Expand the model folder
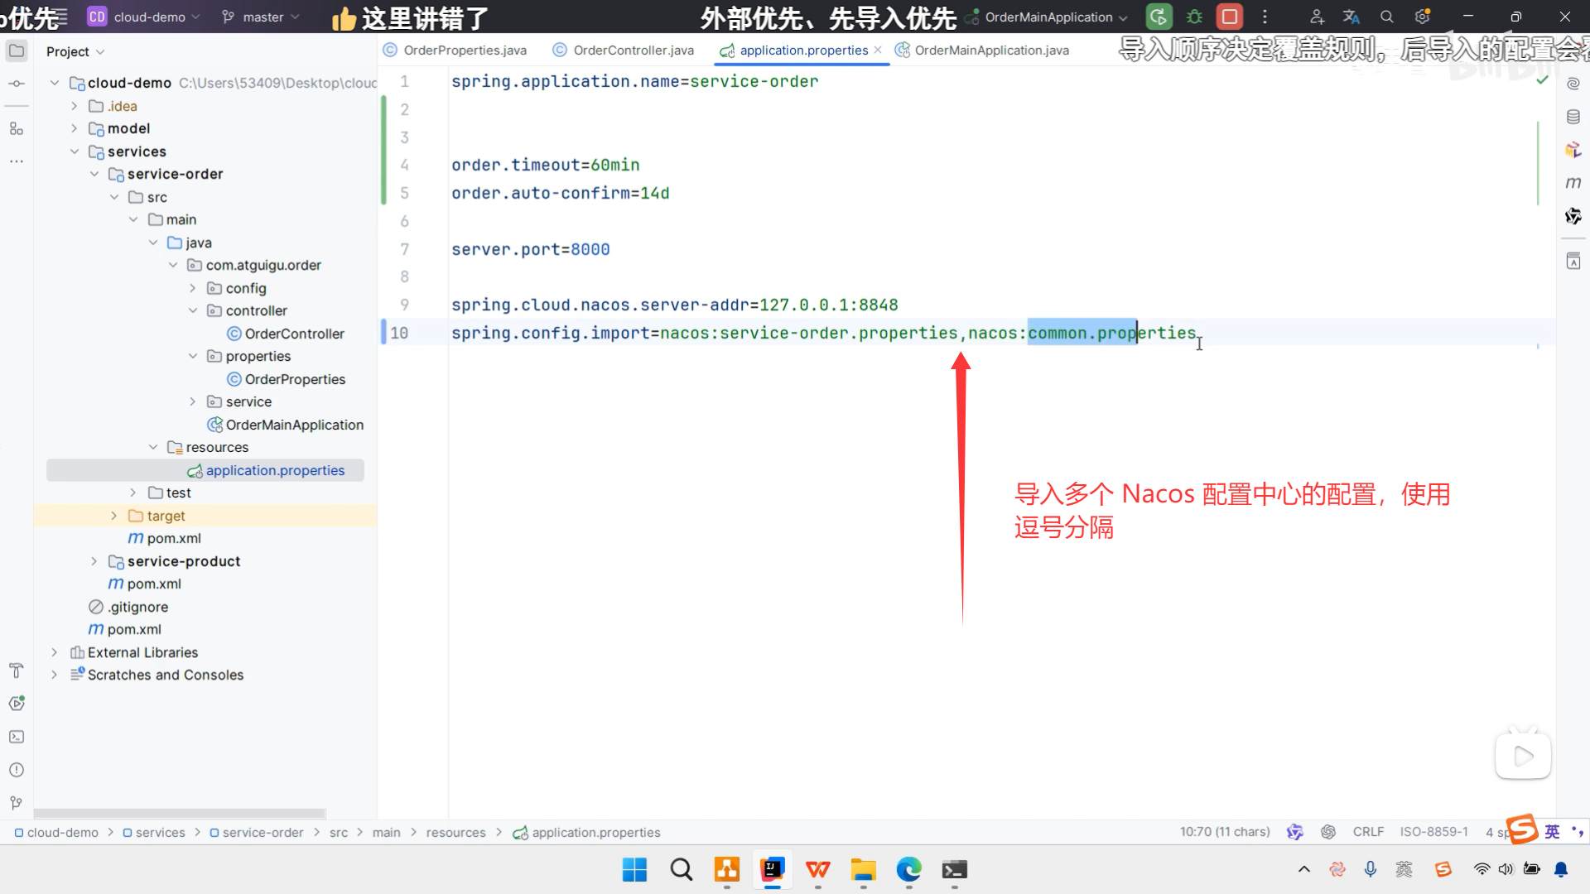The width and height of the screenshot is (1590, 894). coord(75,128)
